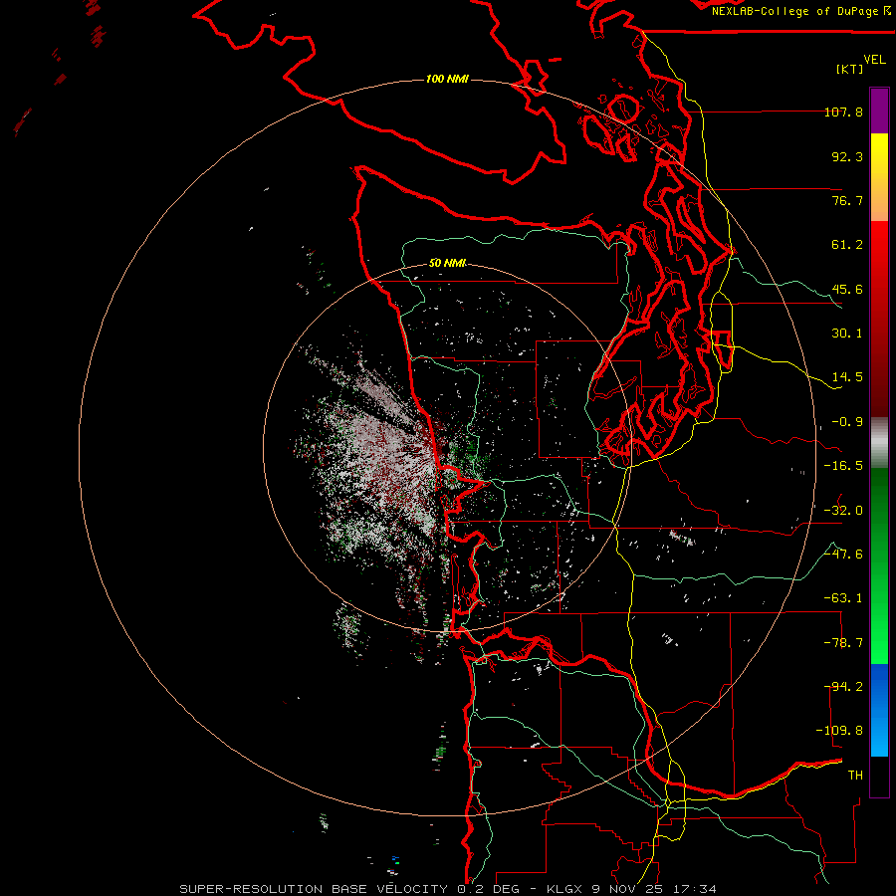Click the [KT] units label
896x896 pixels.
pyautogui.click(x=850, y=69)
